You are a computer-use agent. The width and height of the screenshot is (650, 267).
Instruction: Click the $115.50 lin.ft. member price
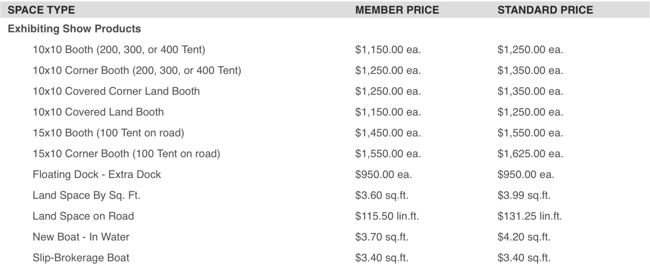[387, 216]
